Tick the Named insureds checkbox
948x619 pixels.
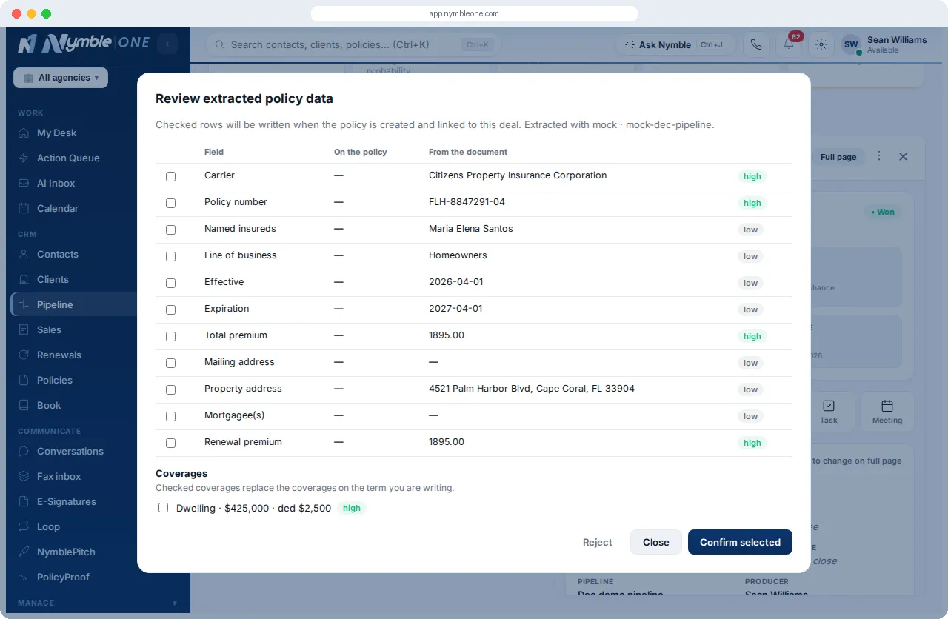tap(170, 230)
